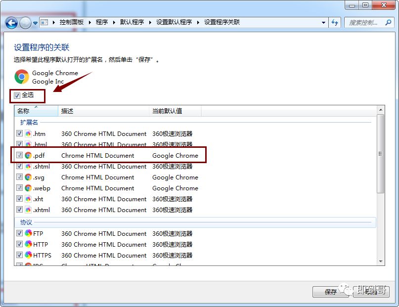Viewport: 399px width, 307px height.
Task: Click the refresh icon beside address bar
Action: (335, 23)
